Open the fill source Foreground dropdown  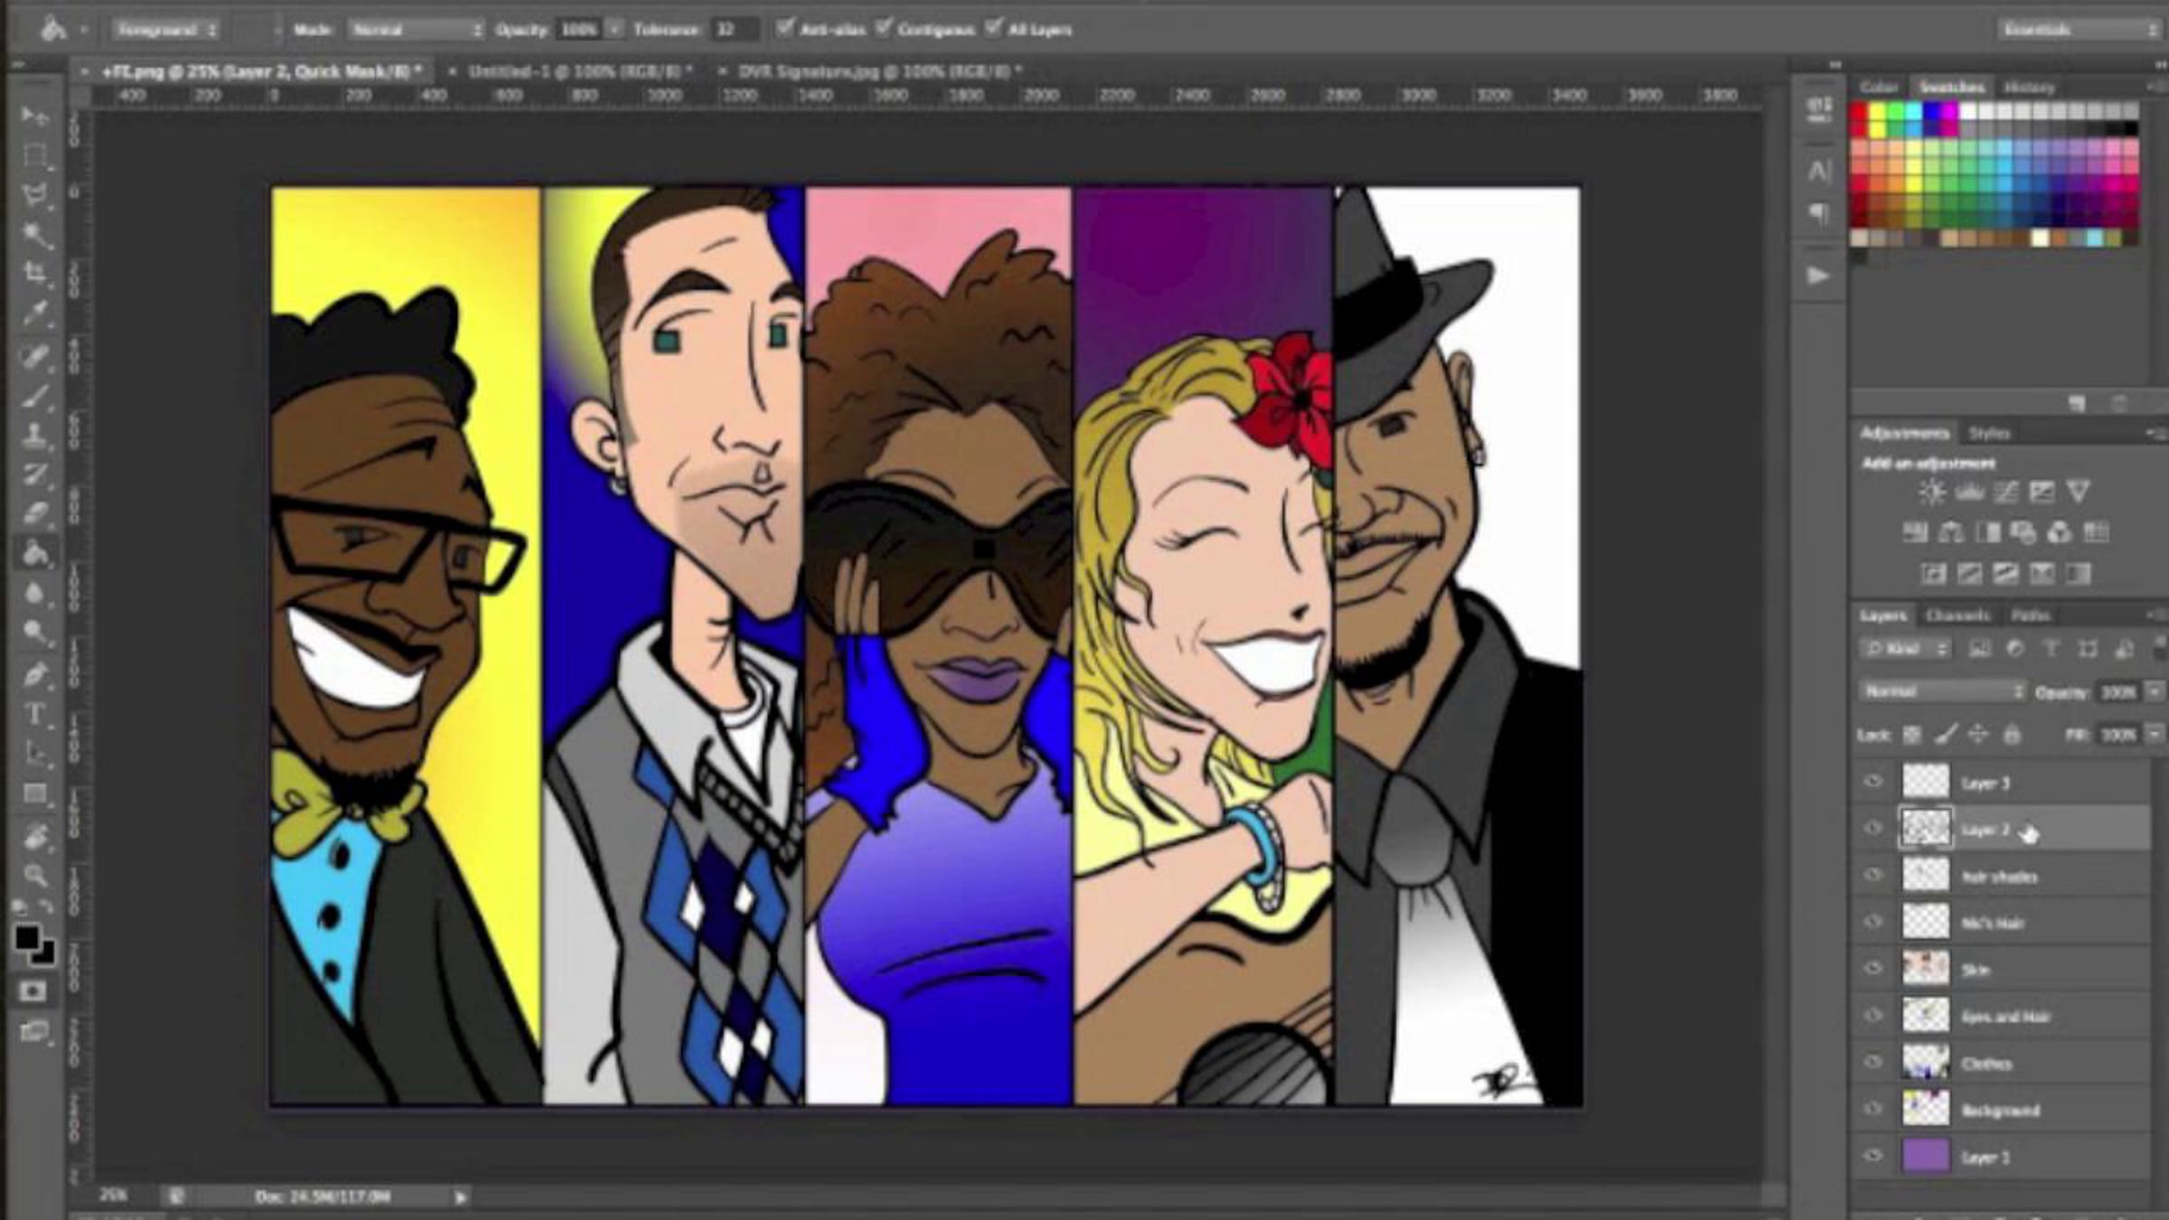tap(166, 30)
